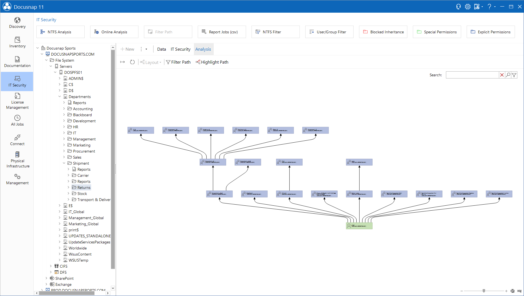Select the Exchange node in tree
524x296 pixels.
[x=63, y=284]
